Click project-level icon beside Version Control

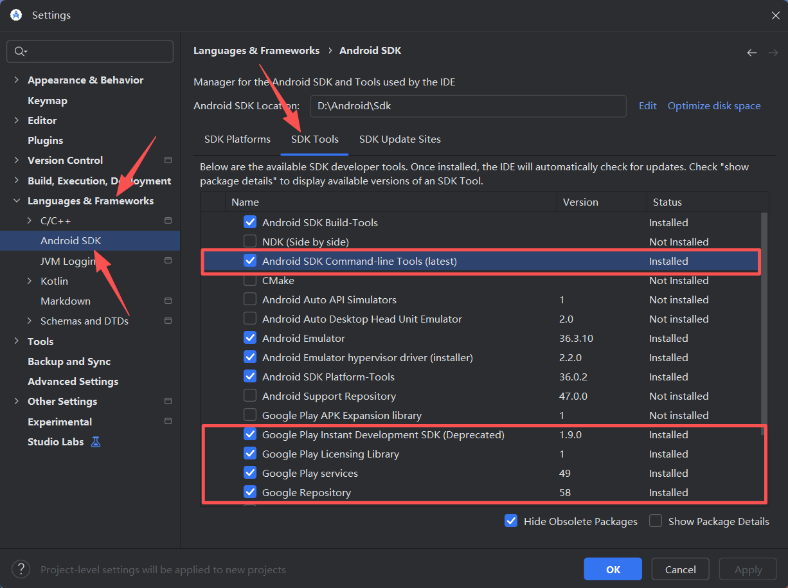[168, 160]
